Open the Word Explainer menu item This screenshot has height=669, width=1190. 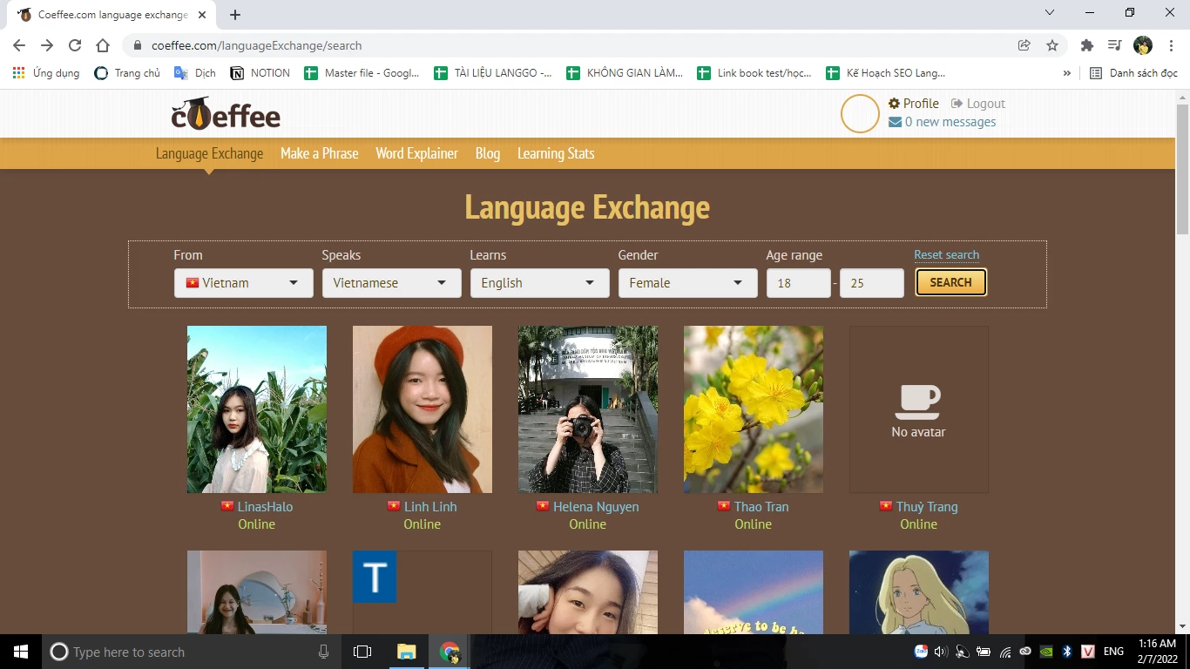point(416,153)
